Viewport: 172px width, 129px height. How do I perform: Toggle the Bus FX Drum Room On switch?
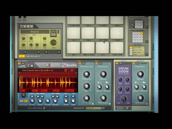pos(117,63)
